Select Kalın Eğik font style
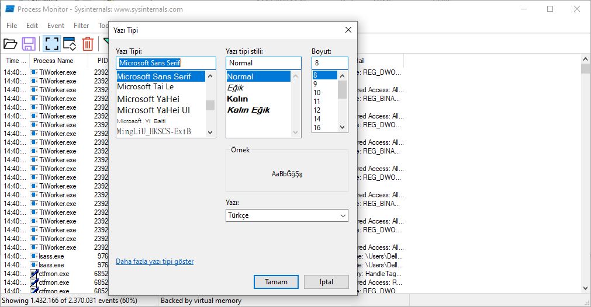 point(258,110)
